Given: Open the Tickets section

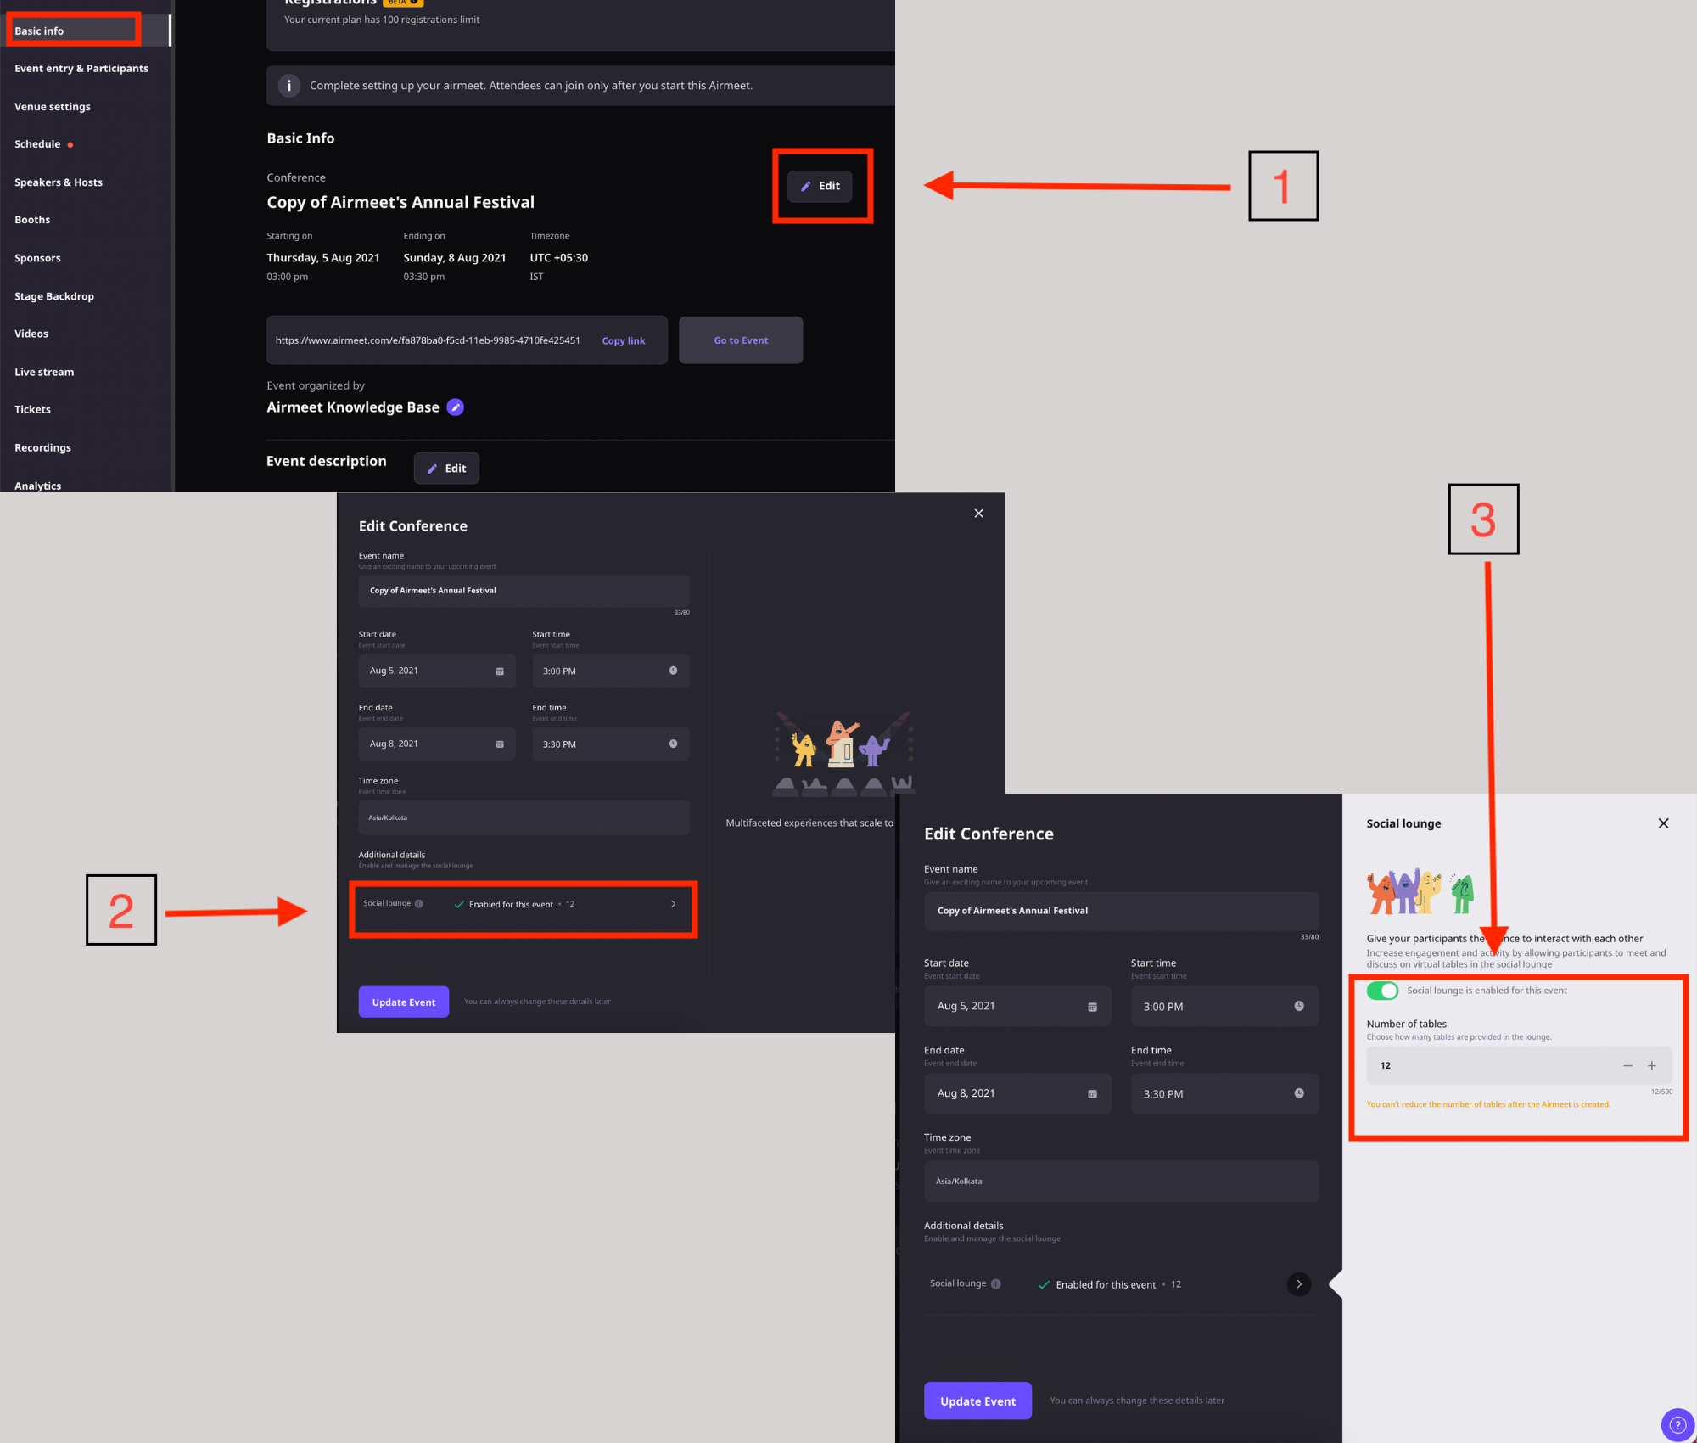Looking at the screenshot, I should coord(32,409).
